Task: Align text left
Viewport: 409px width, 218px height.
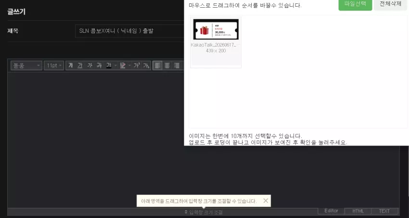Action: click(157, 66)
